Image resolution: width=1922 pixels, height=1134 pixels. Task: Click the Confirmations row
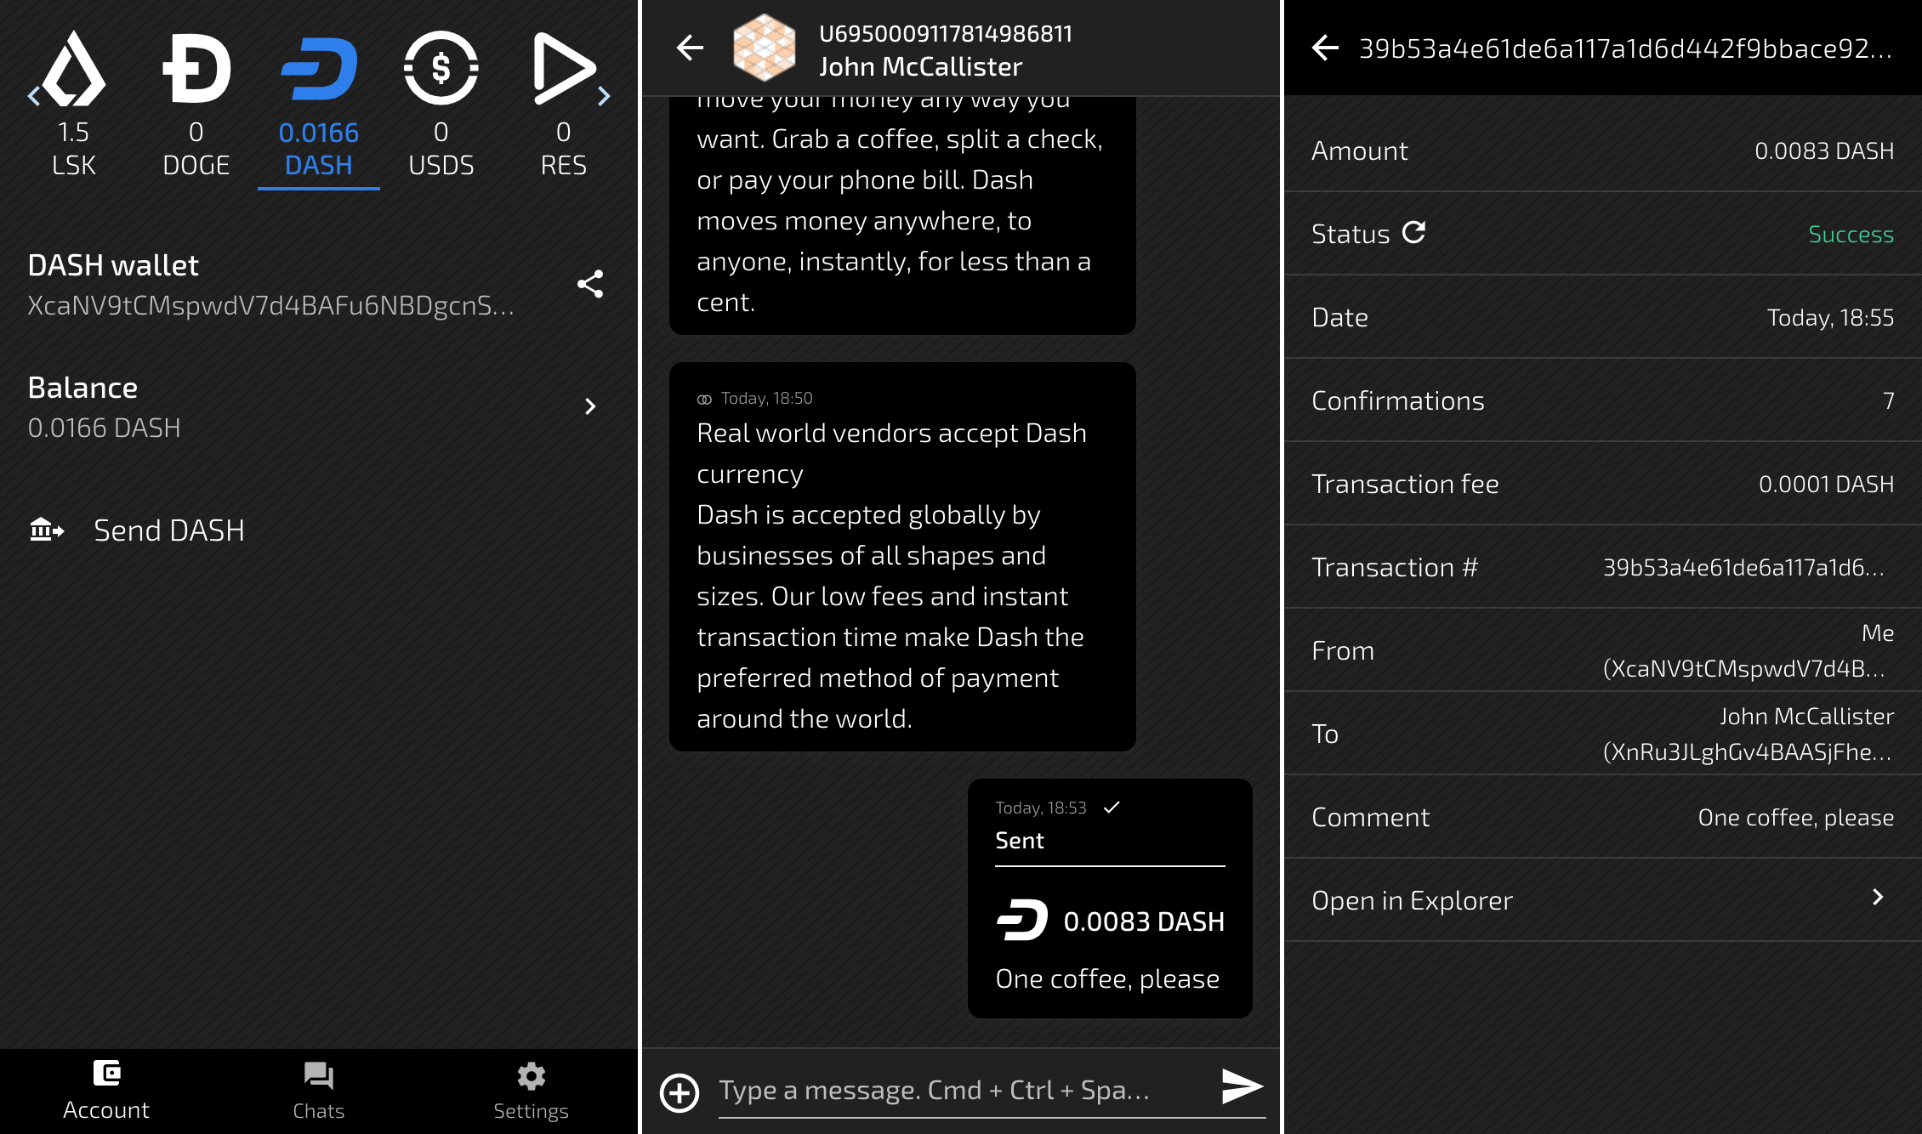point(1603,400)
